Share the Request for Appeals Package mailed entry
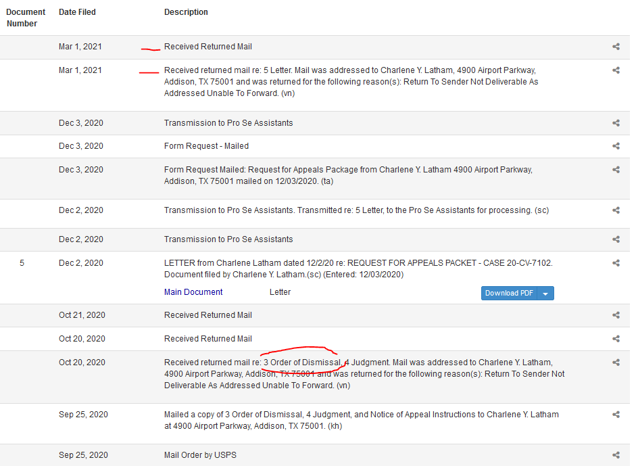Viewport: 638px width, 466px height. click(616, 170)
